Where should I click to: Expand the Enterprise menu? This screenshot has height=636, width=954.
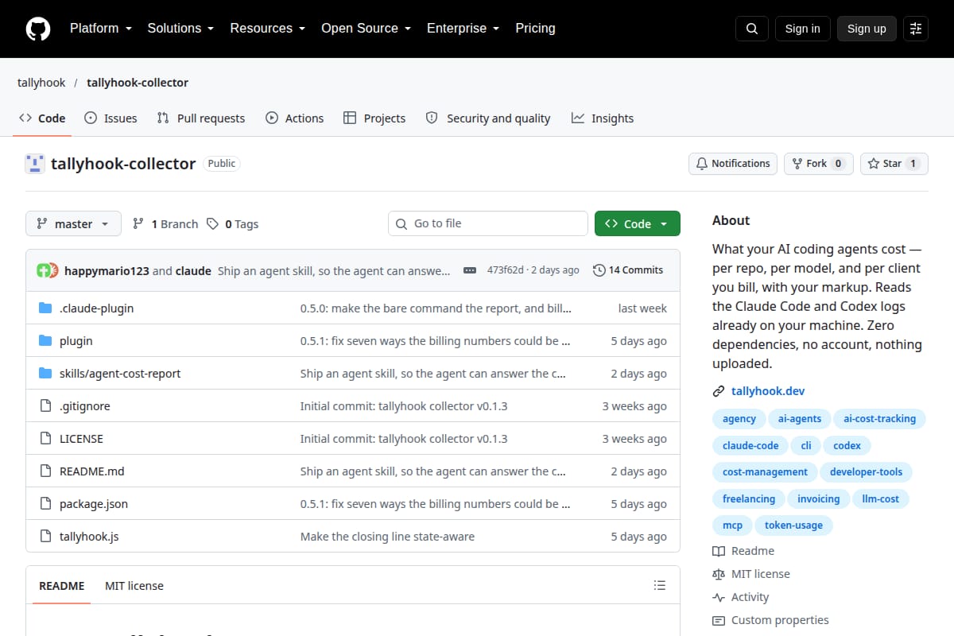pyautogui.click(x=463, y=29)
